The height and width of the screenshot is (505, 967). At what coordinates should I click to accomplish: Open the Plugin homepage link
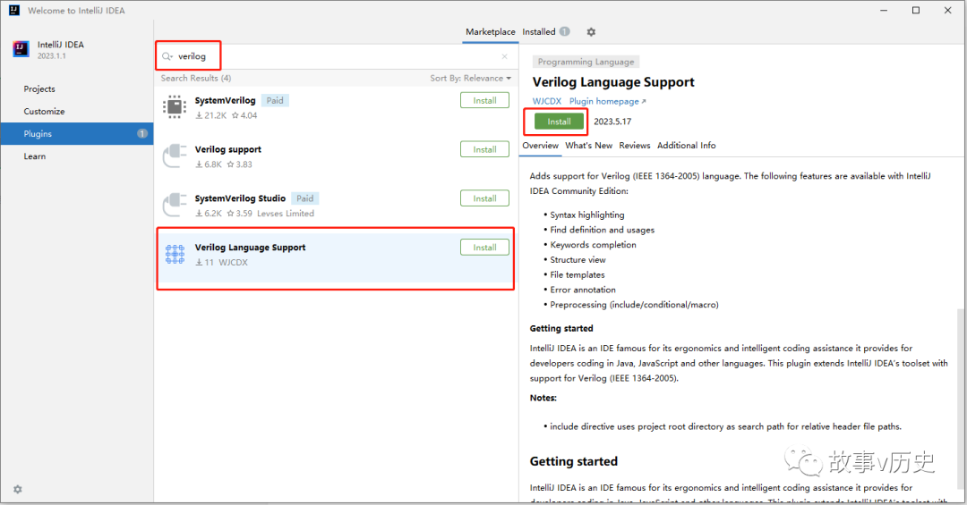[607, 101]
